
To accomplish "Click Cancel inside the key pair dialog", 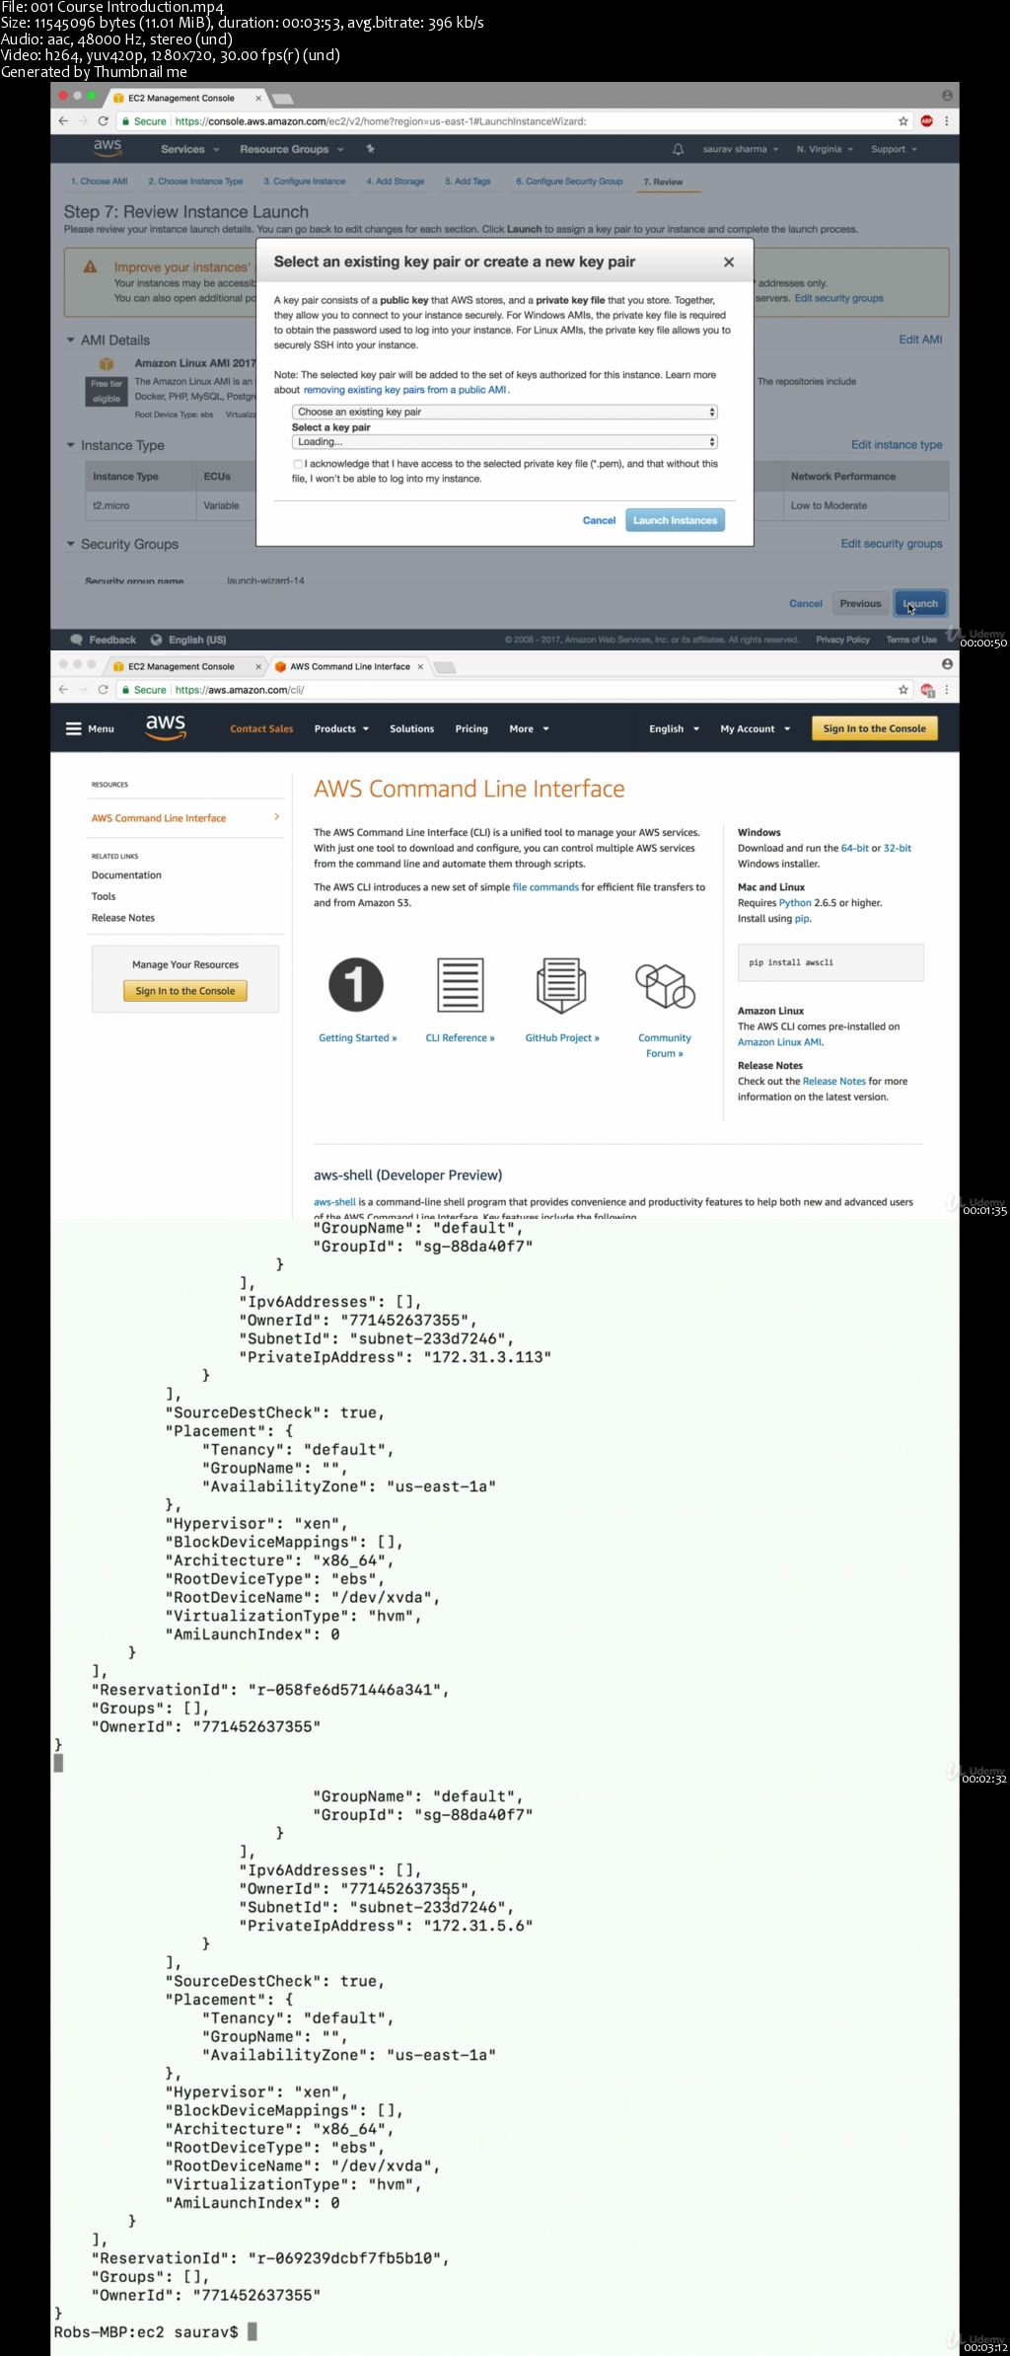I will [599, 520].
